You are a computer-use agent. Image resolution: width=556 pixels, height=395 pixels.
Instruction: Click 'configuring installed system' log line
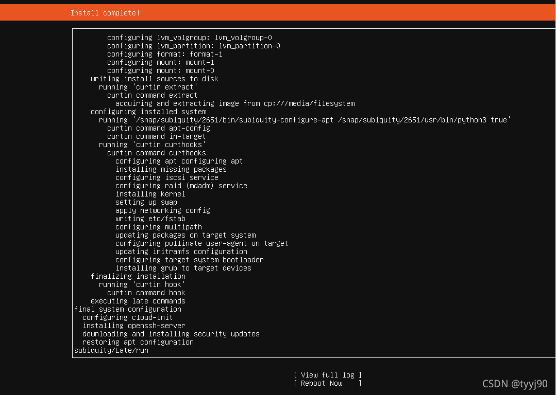pyautogui.click(x=148, y=112)
